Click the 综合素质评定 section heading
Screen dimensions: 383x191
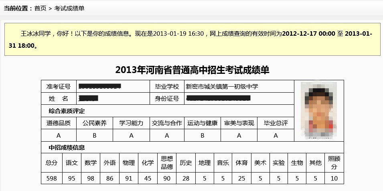(67, 111)
